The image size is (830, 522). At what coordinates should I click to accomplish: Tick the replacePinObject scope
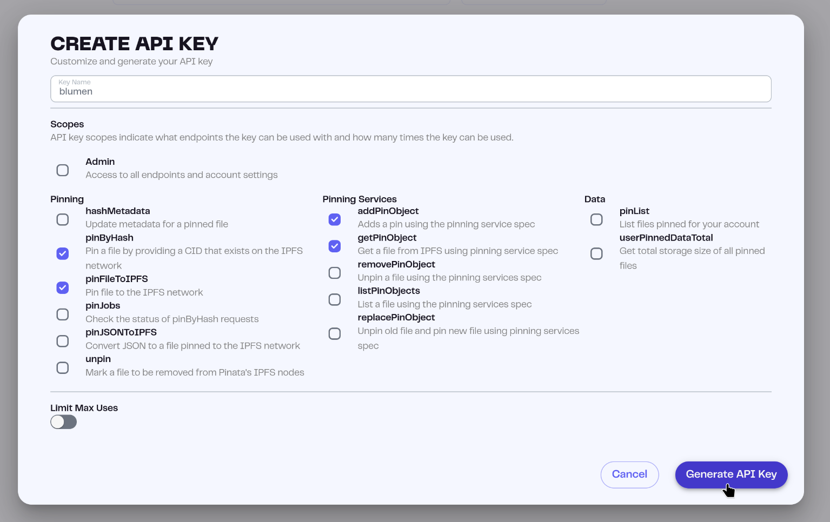point(335,334)
